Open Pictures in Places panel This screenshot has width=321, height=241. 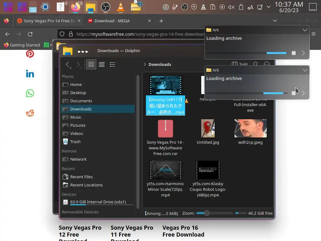coord(98,125)
